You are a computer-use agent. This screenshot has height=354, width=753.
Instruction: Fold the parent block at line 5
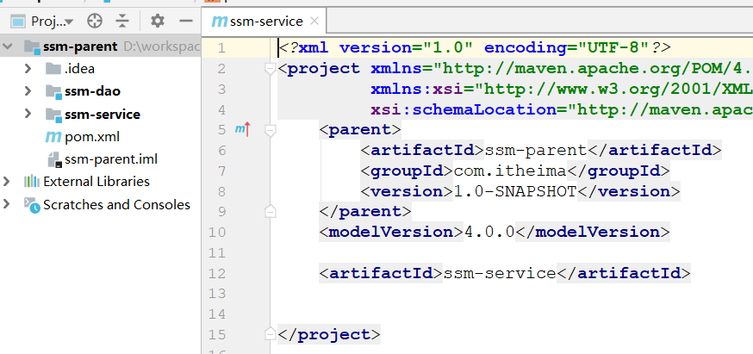(x=270, y=130)
